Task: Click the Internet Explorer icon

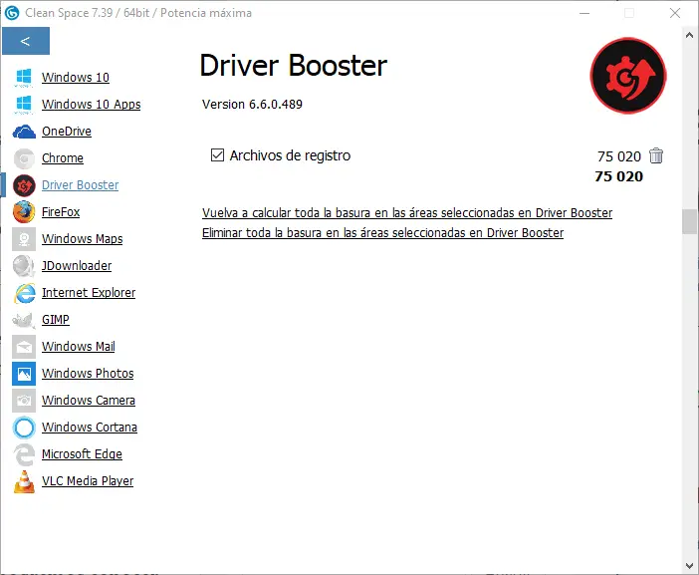Action: 24,293
